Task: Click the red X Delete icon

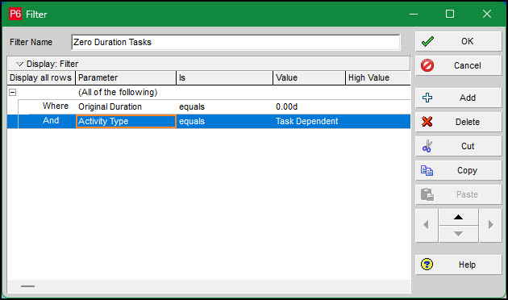Action: point(427,122)
